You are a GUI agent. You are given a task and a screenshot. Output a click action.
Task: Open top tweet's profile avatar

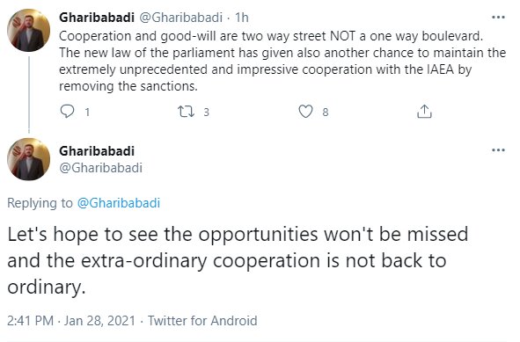click(x=29, y=30)
